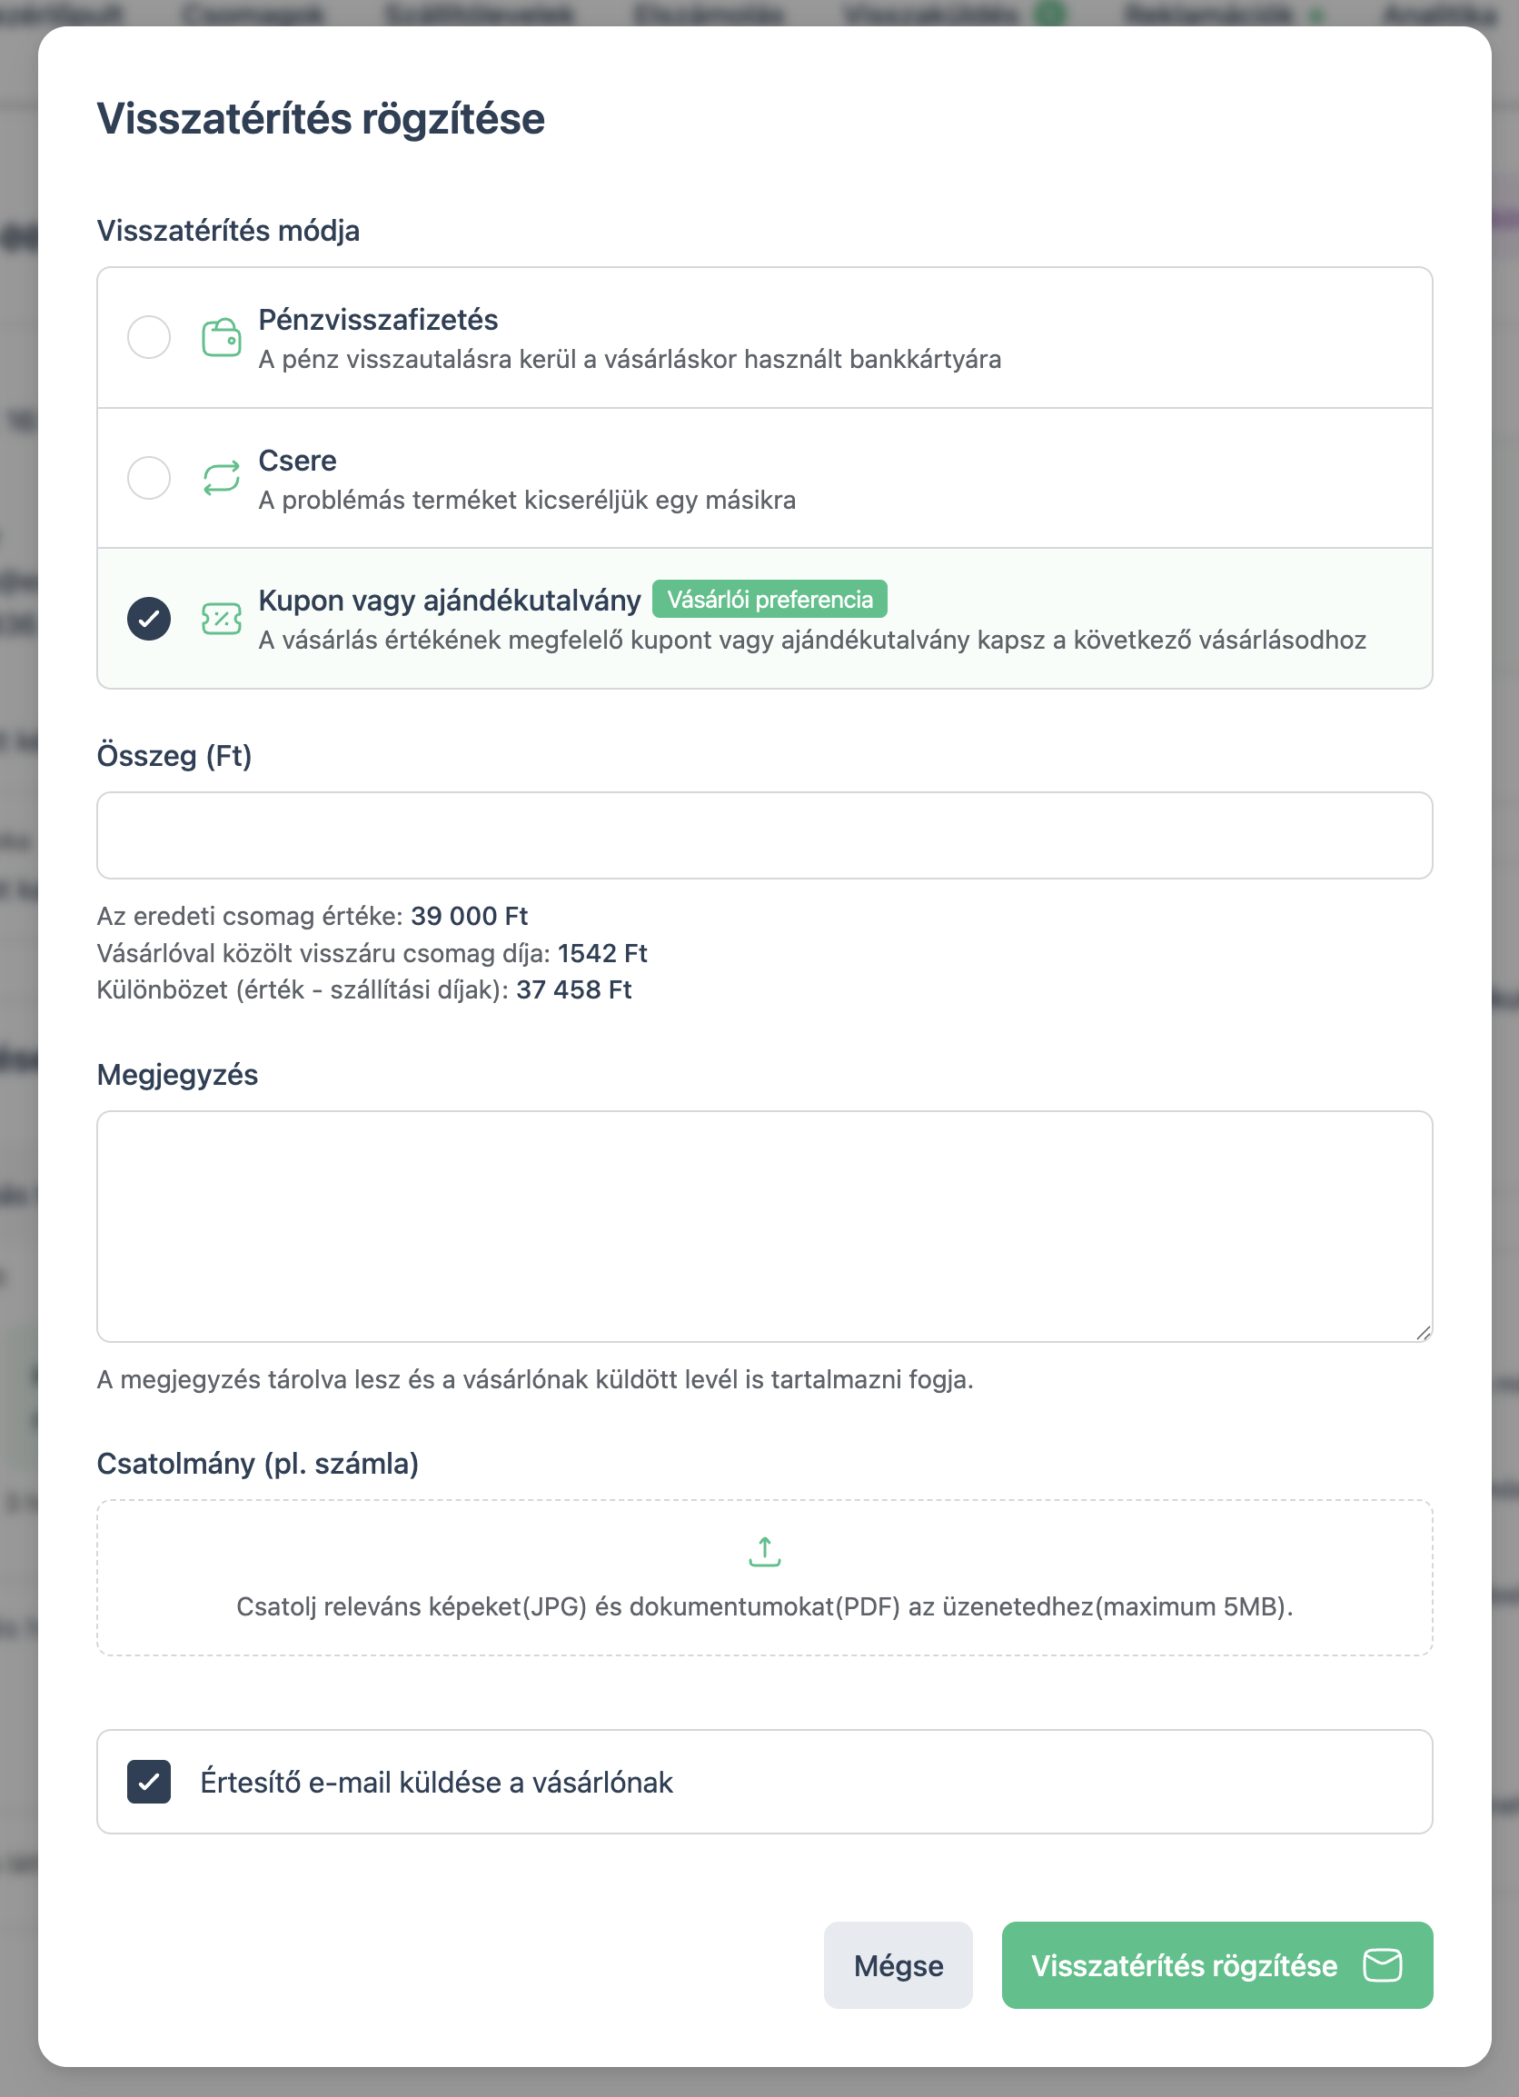Click inside the Megjegyzés text area

coord(765,1226)
